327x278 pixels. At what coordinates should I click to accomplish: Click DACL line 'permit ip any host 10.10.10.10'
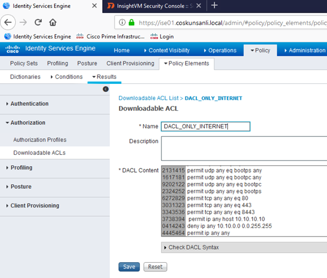coord(227,219)
